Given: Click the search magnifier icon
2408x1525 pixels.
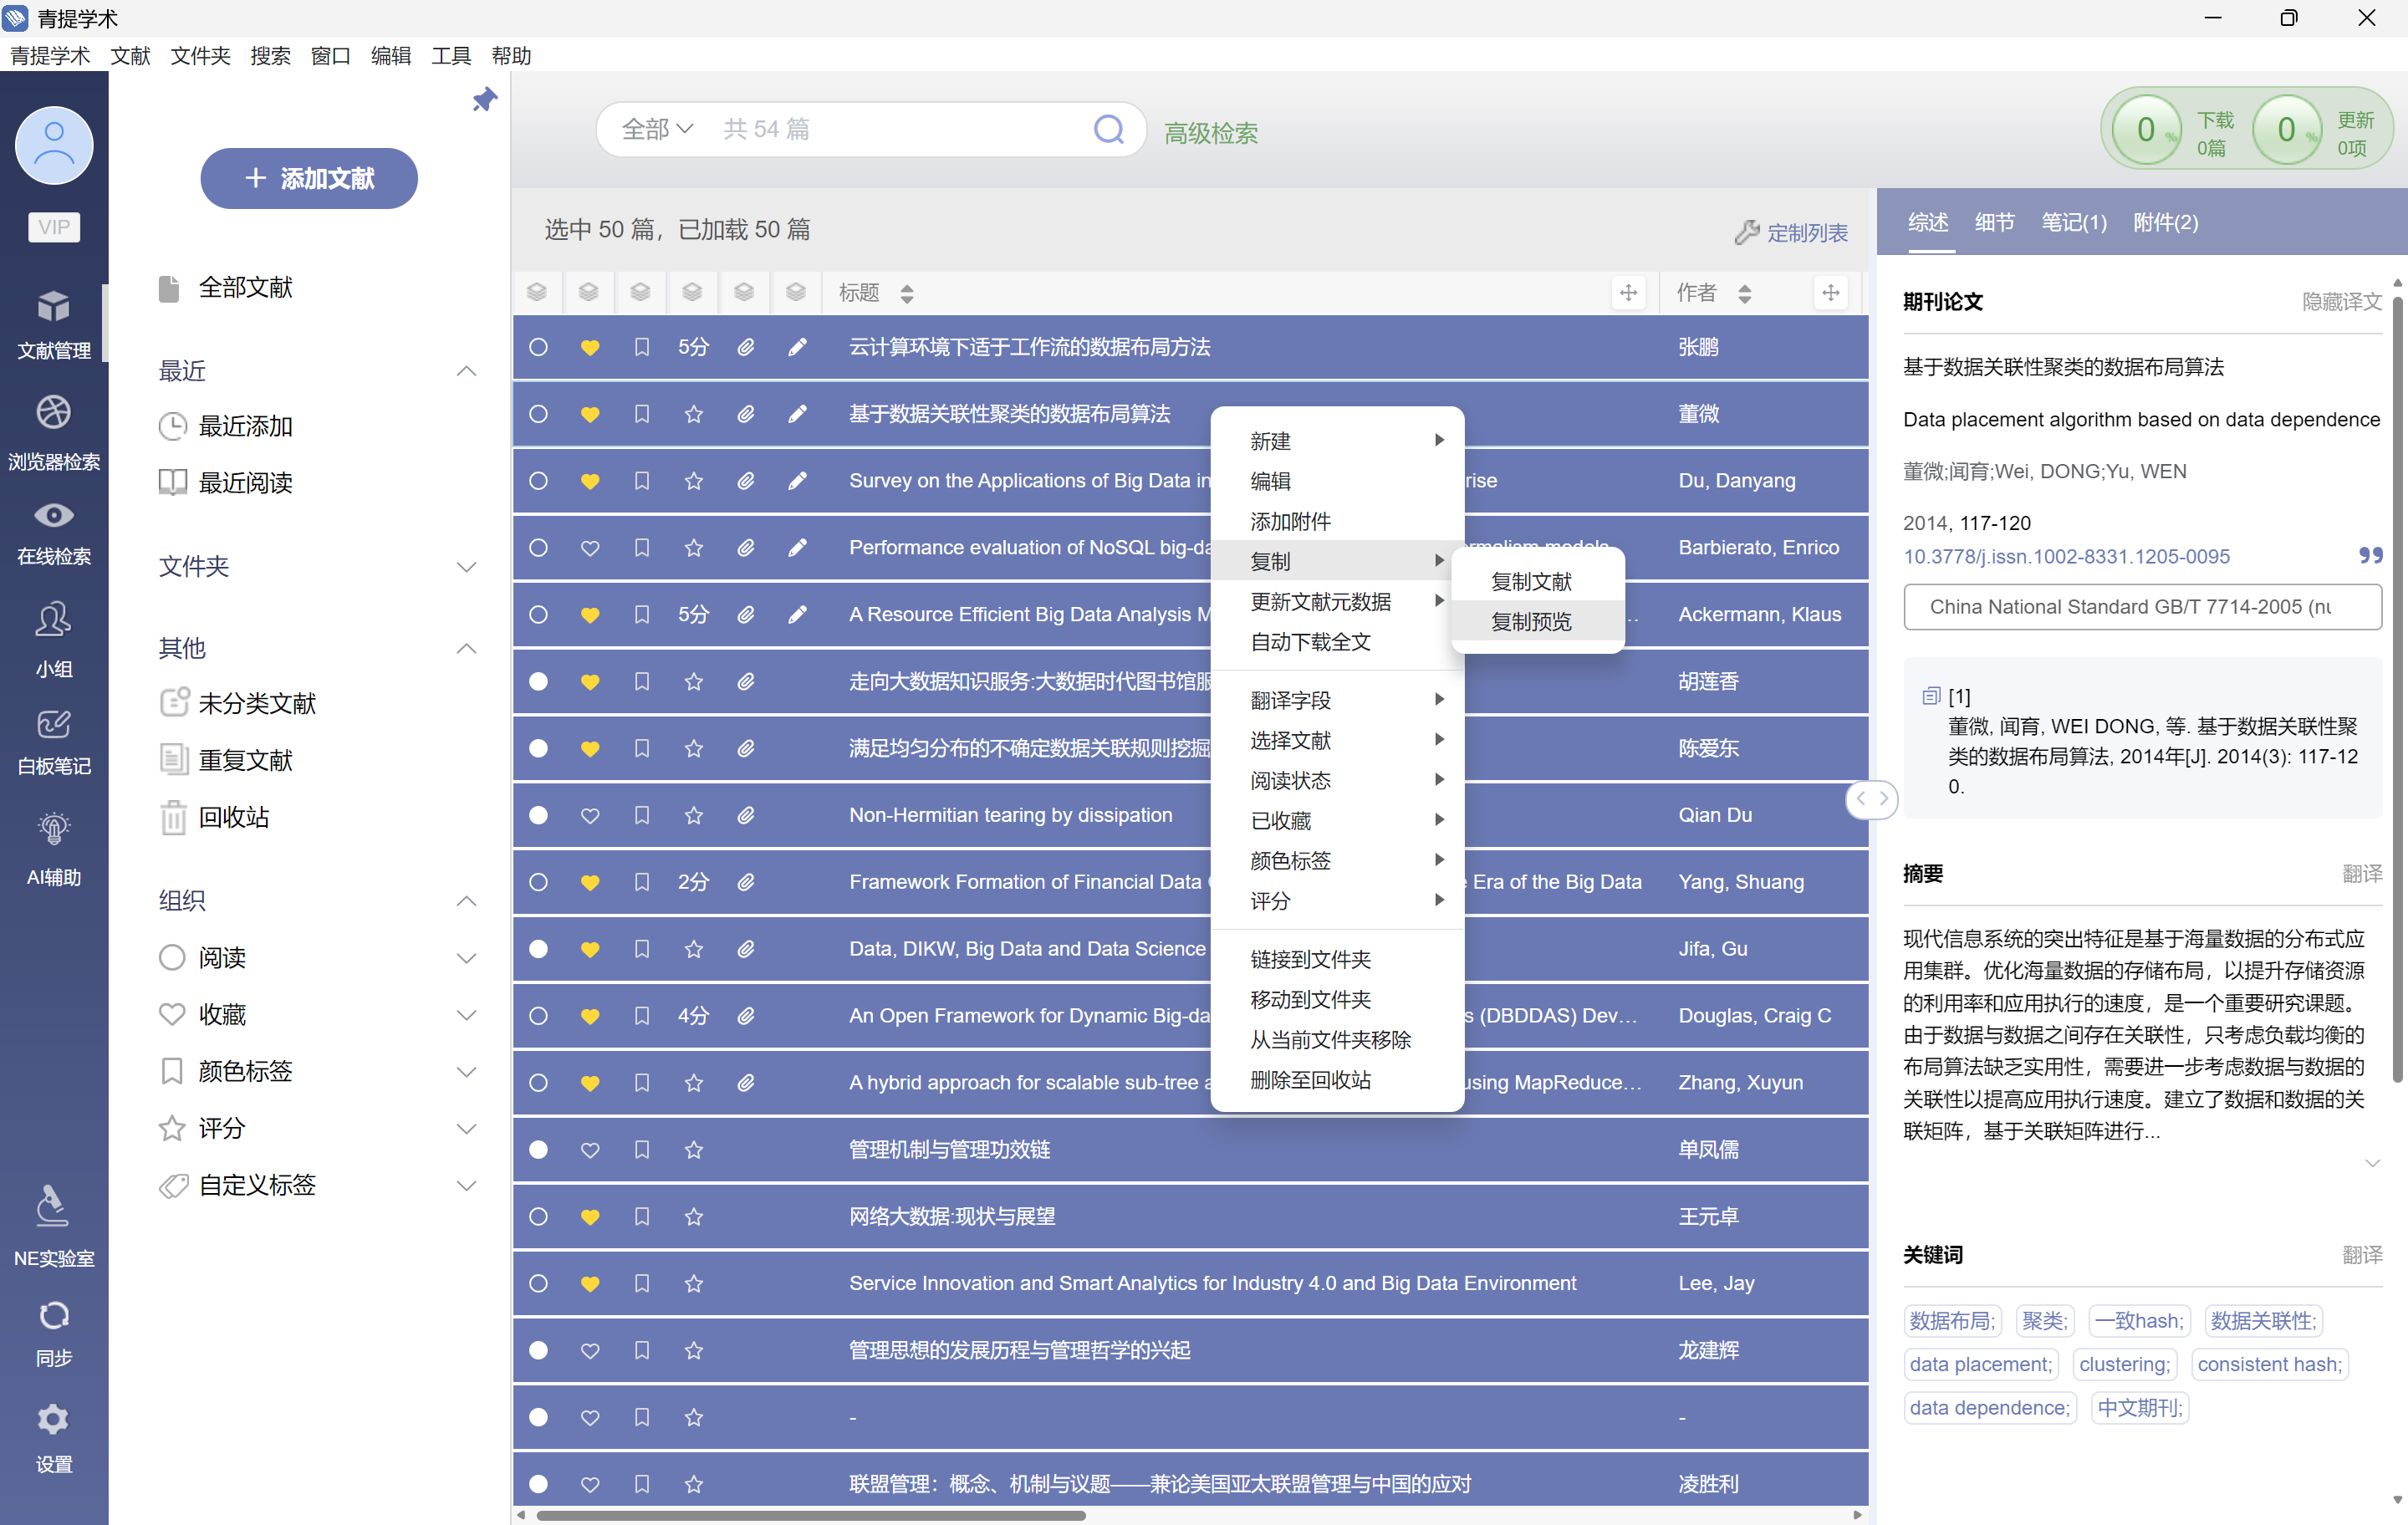Looking at the screenshot, I should (1108, 129).
